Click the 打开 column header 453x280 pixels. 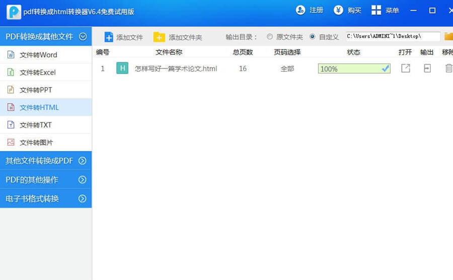pos(405,52)
